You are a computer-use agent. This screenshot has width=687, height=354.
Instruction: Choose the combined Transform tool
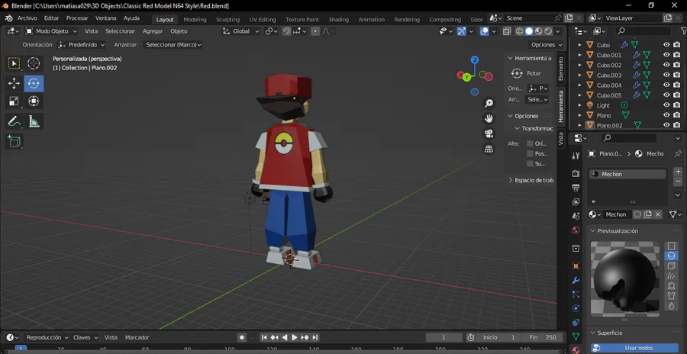34,101
